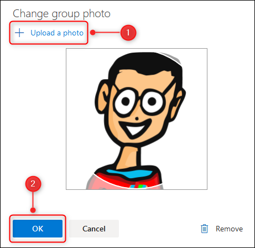Click the cartoon's right eyeglass lens
This screenshot has height=248, width=255.
pos(152,102)
